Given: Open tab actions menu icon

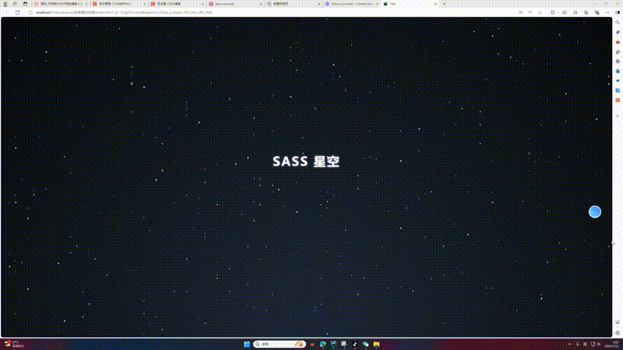Looking at the screenshot, I should [x=25, y=4].
